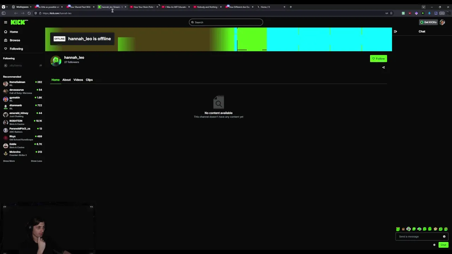Open the tab list dropdown chevron
Image resolution: width=452 pixels, height=254 pixels.
point(423,7)
